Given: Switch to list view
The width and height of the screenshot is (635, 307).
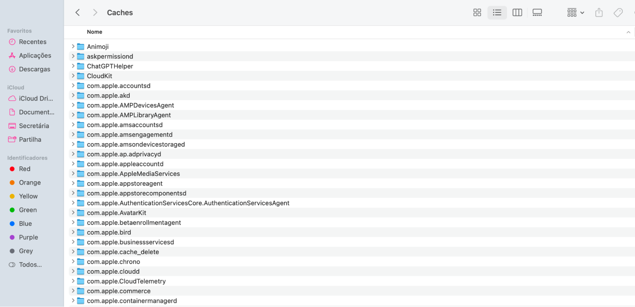Looking at the screenshot, I should (497, 13).
